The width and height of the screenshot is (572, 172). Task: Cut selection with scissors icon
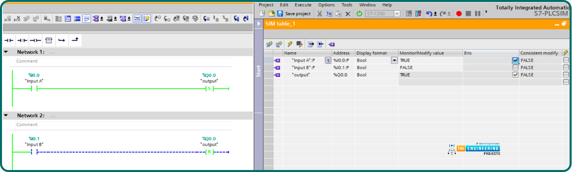coord(320,14)
